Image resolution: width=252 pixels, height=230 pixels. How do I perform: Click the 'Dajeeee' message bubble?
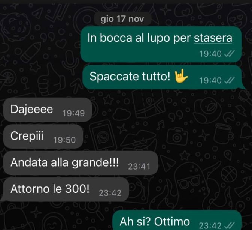48,110
